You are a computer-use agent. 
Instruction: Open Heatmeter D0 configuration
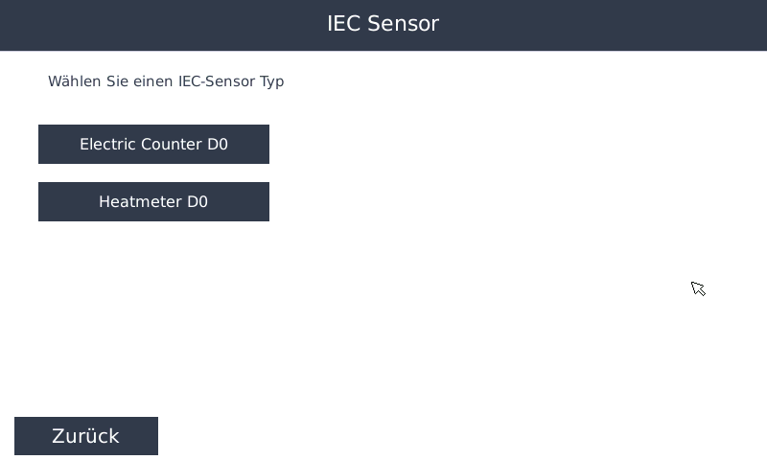153,202
